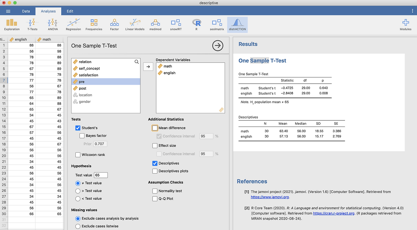
Task: Select the pre variable
Action: [x=106, y=82]
